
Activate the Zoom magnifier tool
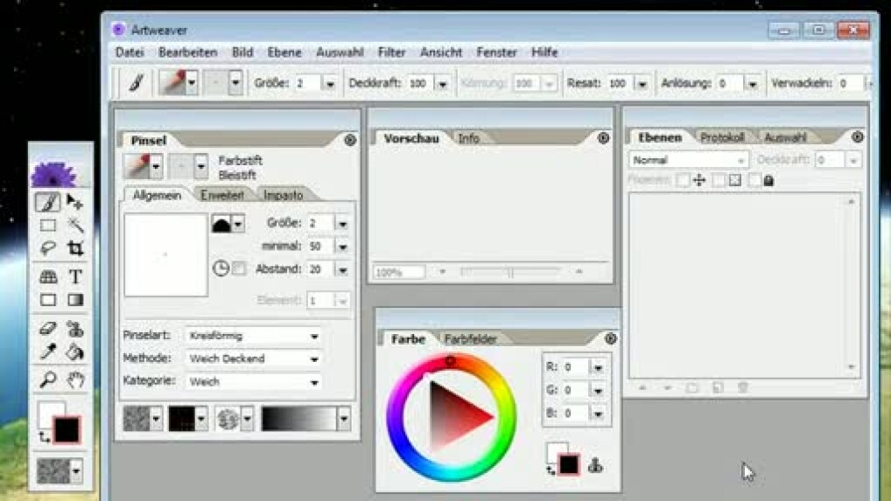(x=48, y=379)
